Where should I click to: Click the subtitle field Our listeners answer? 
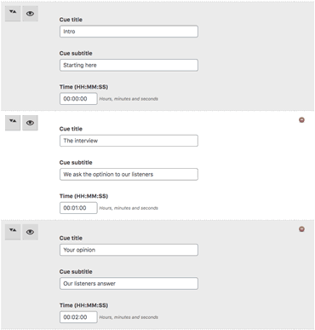129,283
